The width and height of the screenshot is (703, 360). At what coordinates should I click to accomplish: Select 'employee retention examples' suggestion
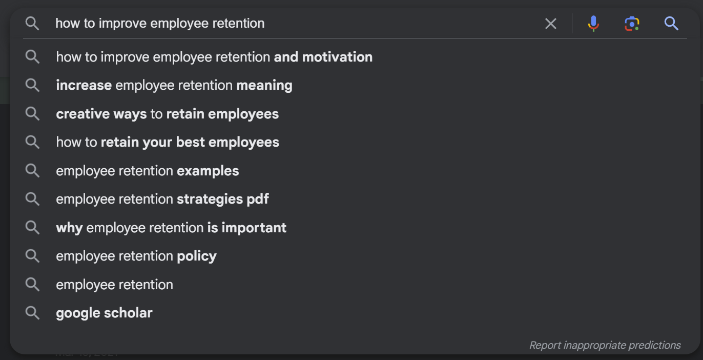point(148,171)
